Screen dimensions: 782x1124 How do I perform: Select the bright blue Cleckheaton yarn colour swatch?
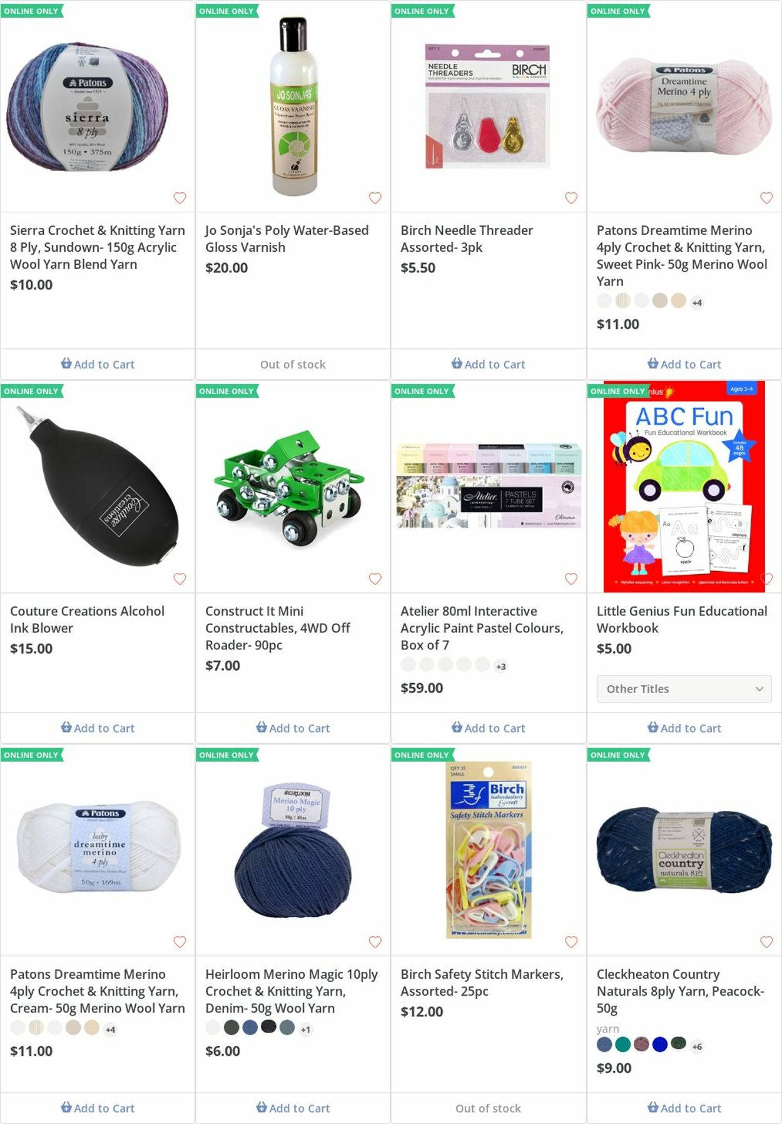click(x=660, y=1044)
